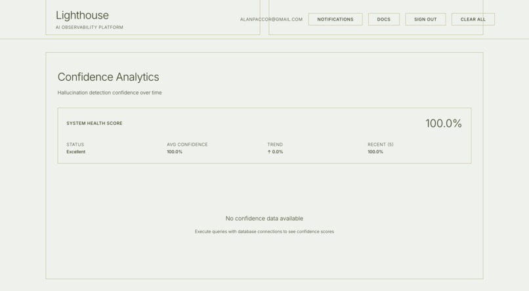The width and height of the screenshot is (529, 291).
Task: Click the Trend label
Action: tap(275, 145)
